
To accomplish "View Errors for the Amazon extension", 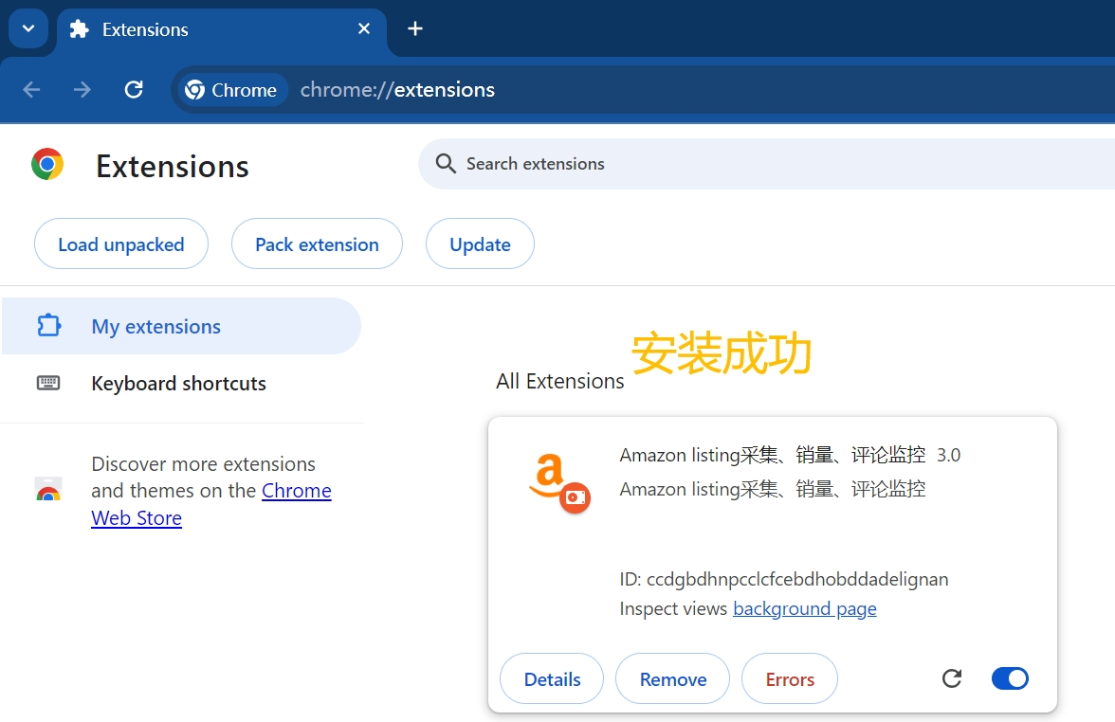I will (x=789, y=678).
